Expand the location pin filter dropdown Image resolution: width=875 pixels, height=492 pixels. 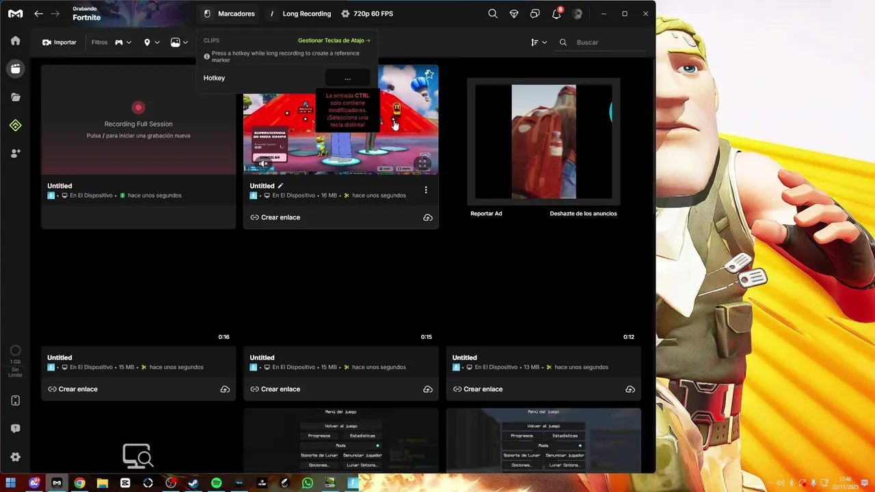point(151,42)
